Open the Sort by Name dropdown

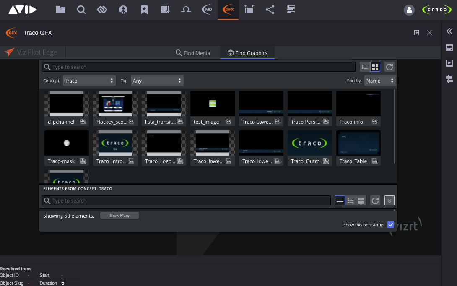point(379,81)
